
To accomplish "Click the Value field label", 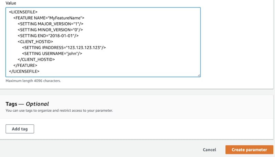I will click(11, 3).
